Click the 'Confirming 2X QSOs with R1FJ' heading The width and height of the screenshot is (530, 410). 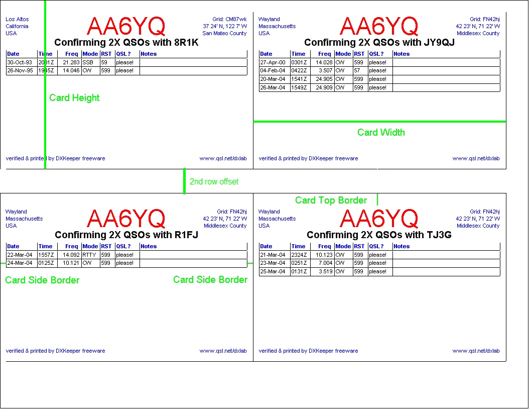coord(126,235)
